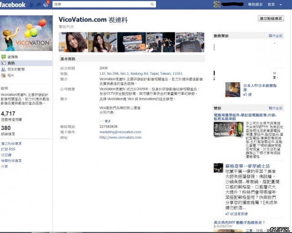Click 380 talking-about count in sidebar
The width and height of the screenshot is (292, 233).
[x=6, y=128]
